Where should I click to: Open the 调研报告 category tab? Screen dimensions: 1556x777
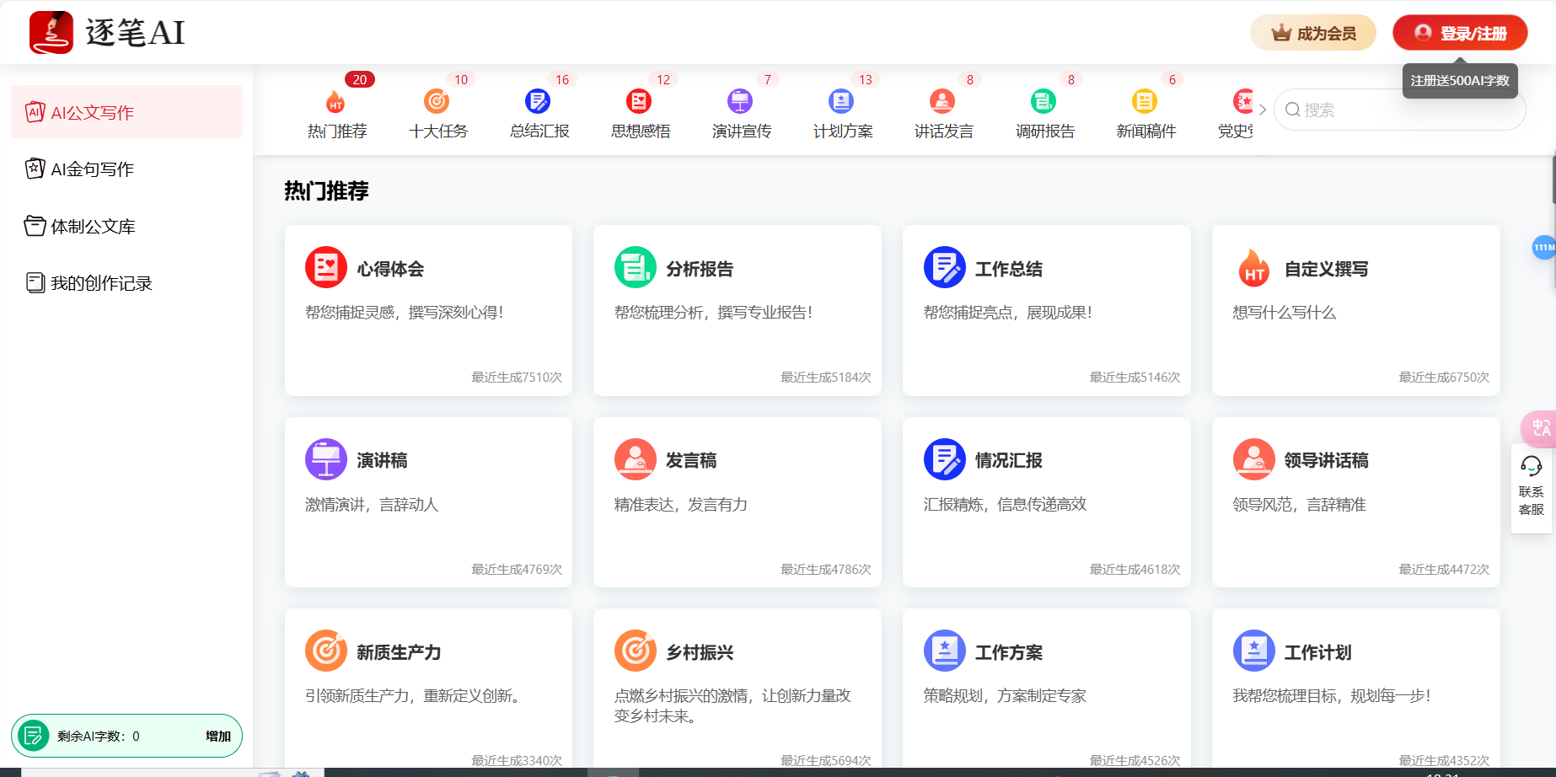pos(1044,114)
